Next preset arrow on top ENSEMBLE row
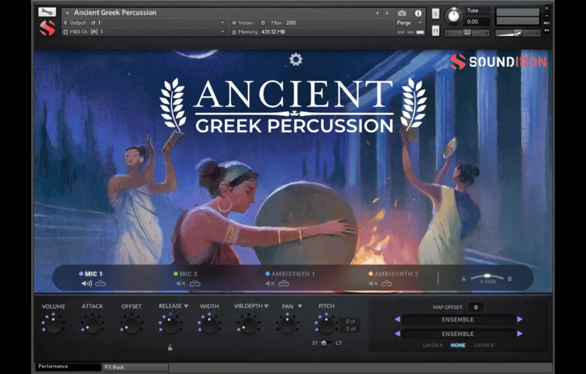Viewport: 586px width, 374px height. pyautogui.click(x=519, y=319)
